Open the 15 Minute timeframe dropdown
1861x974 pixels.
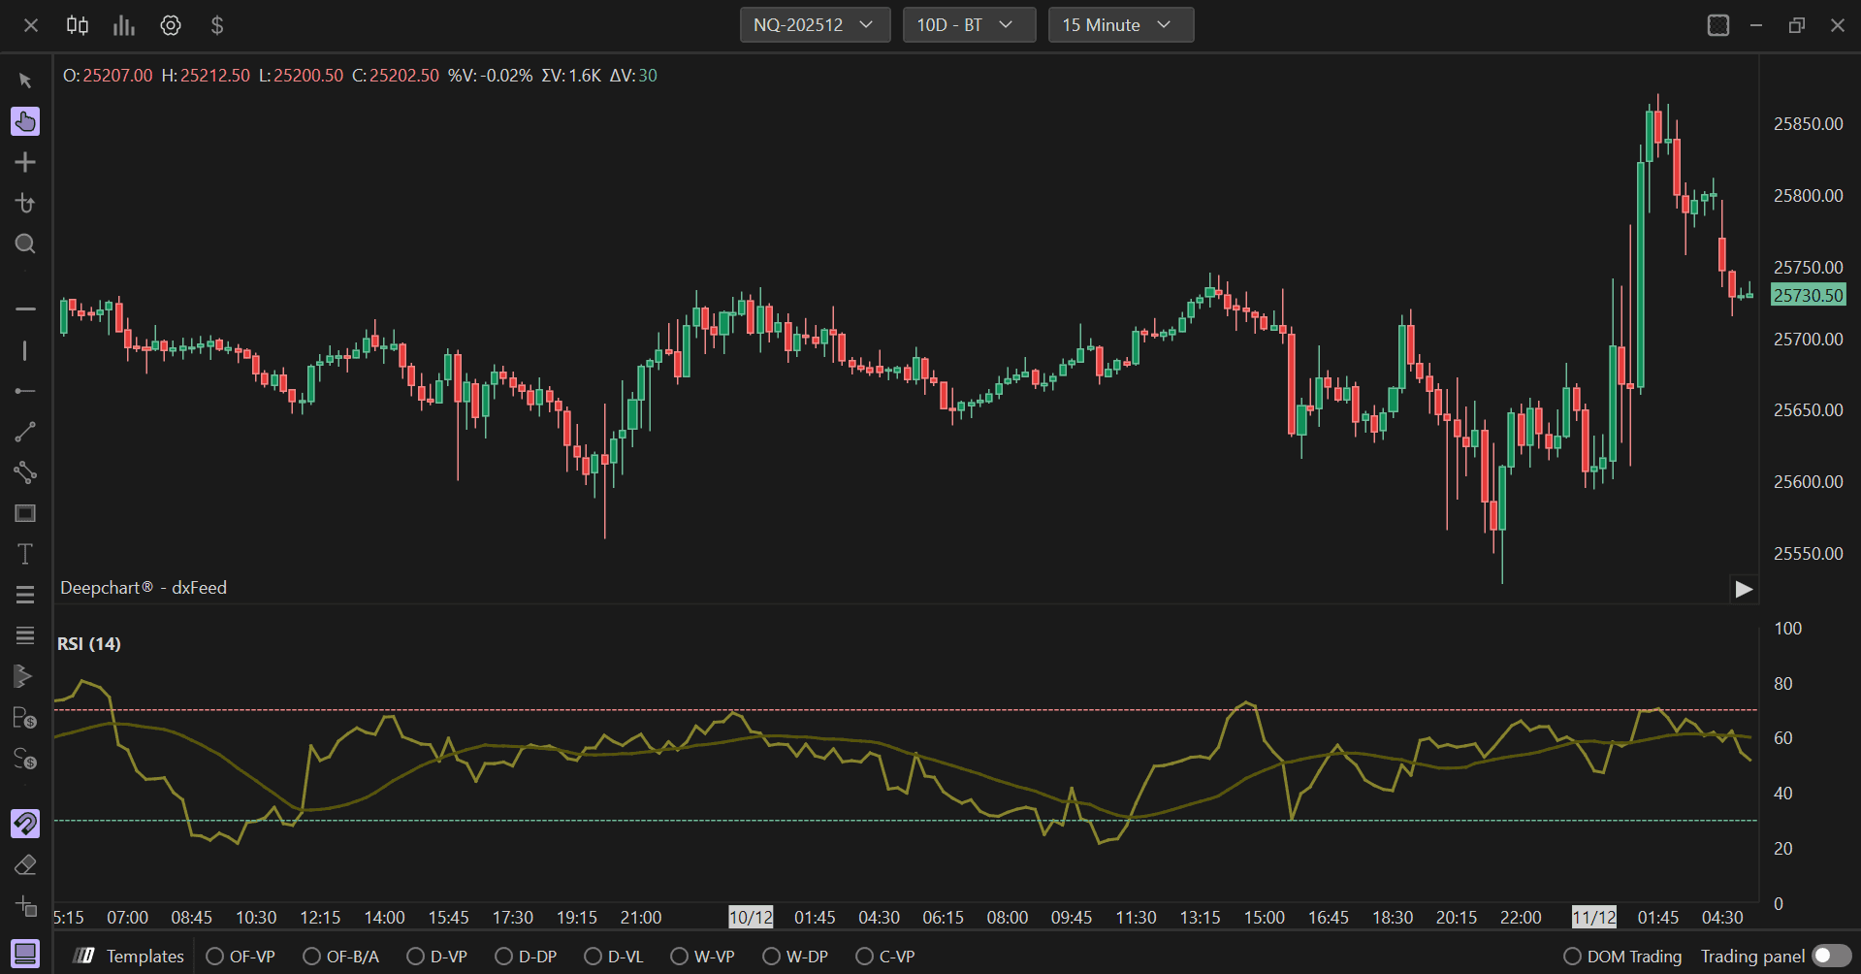coord(1120,25)
